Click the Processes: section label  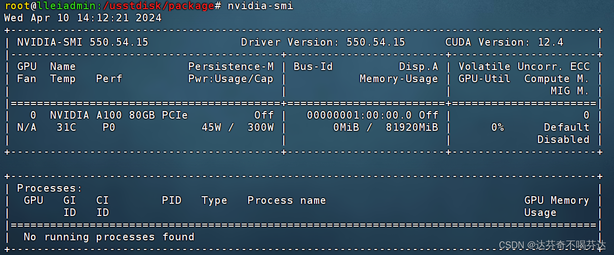50,188
